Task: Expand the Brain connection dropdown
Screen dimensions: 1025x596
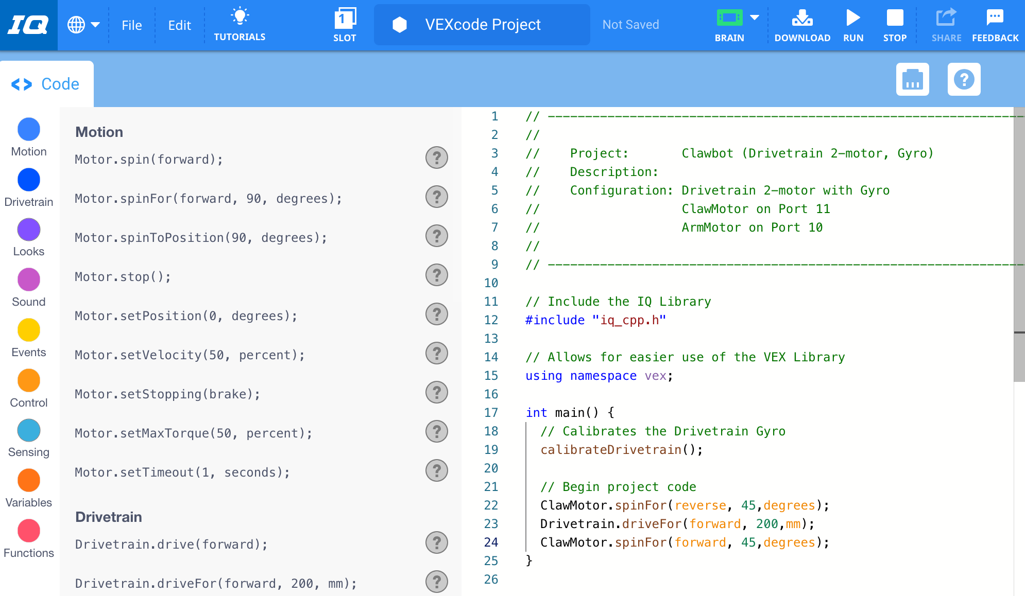Action: pyautogui.click(x=755, y=17)
